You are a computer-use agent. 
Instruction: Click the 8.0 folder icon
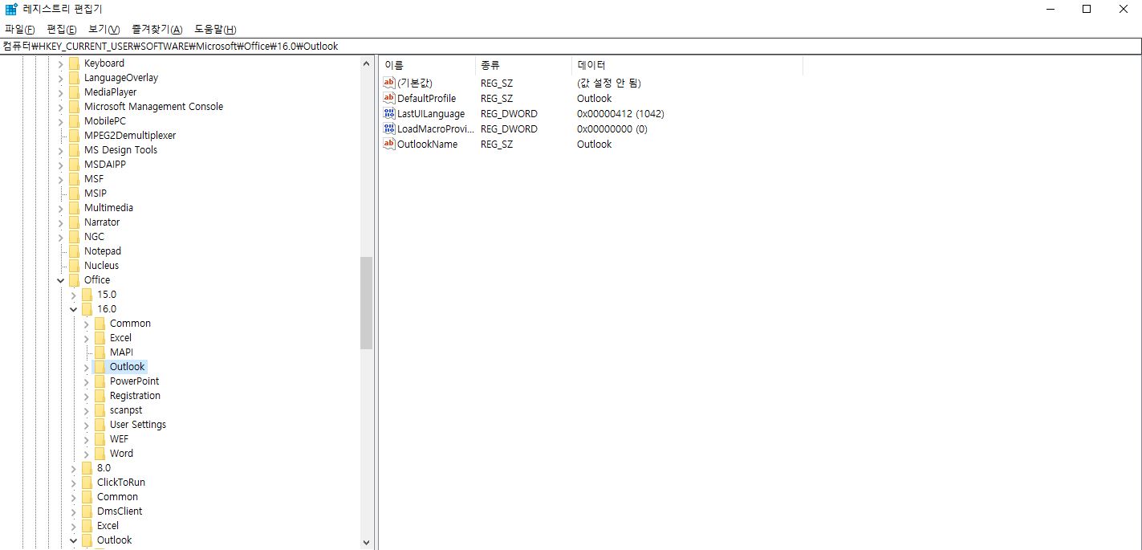point(87,468)
